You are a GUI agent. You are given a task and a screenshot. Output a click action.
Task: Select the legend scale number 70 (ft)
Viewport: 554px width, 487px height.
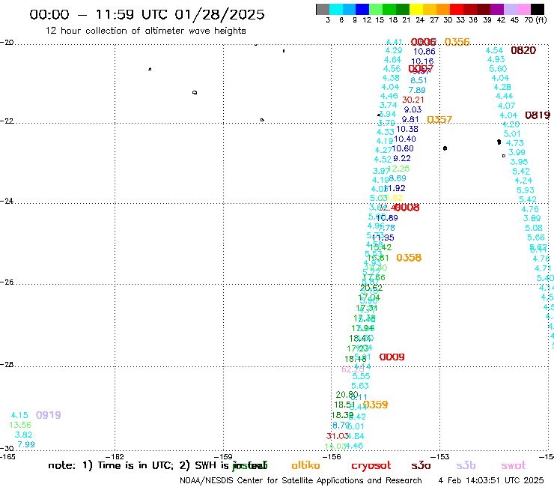(x=535, y=19)
